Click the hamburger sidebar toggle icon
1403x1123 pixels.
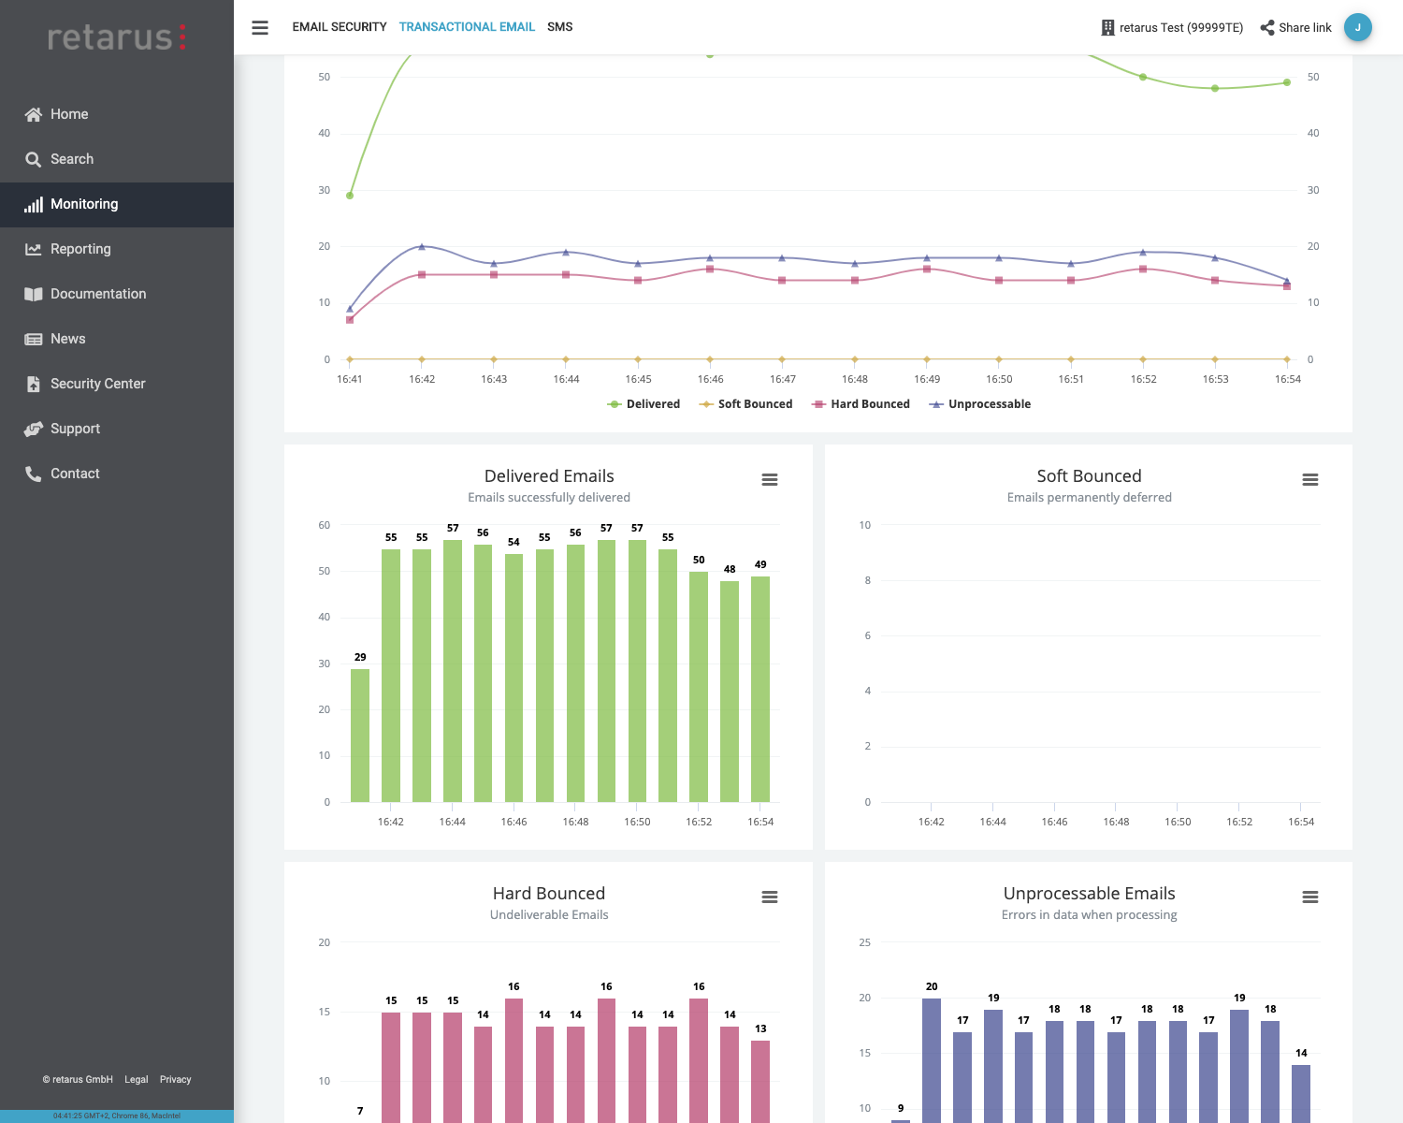(x=260, y=27)
